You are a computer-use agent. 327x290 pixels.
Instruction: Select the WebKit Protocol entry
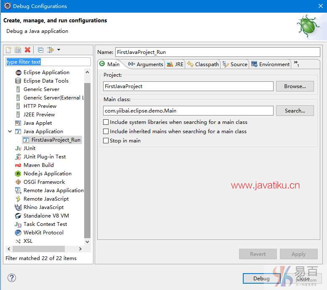[x=43, y=233]
